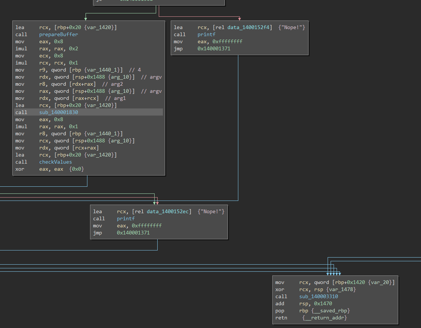This screenshot has width=421, height=328.
Task: Select the 'imul rcx, rcx, 0x1' line
Action: (47, 63)
